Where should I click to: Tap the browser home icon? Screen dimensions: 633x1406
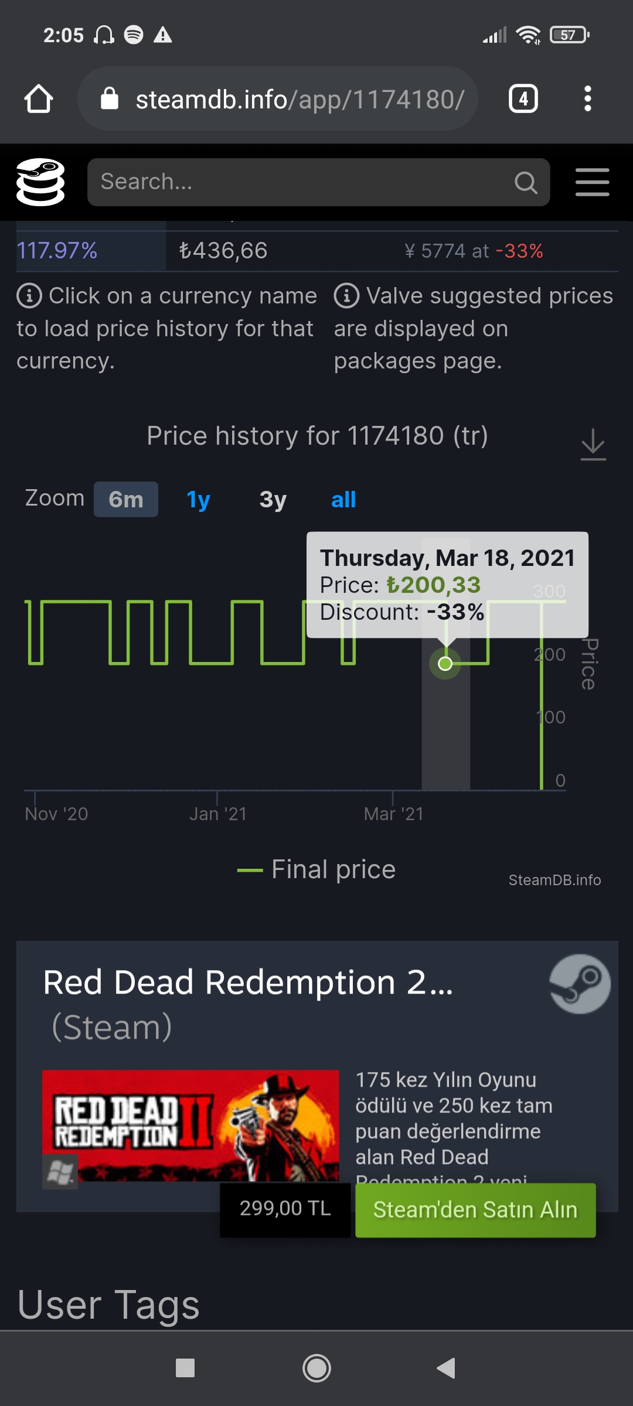(39, 98)
